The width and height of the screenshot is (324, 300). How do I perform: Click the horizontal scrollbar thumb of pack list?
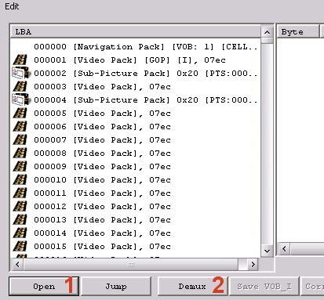point(131,265)
